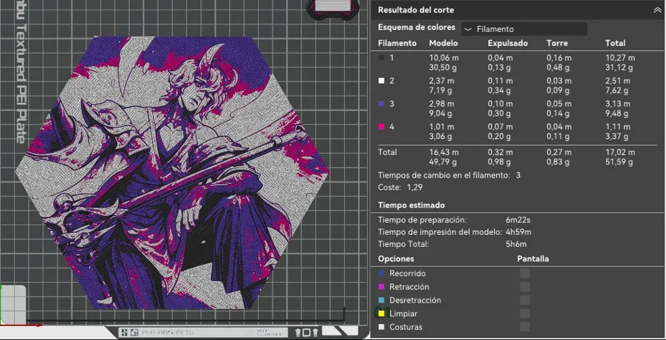The image size is (666, 340).
Task: Open the Esquema de colores Filamento dropdown
Action: [x=524, y=29]
